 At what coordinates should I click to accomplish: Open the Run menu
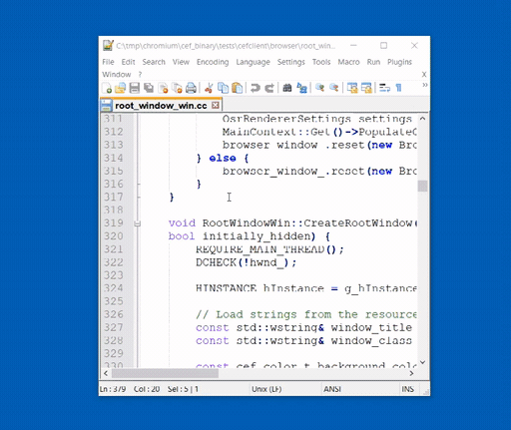(x=373, y=62)
